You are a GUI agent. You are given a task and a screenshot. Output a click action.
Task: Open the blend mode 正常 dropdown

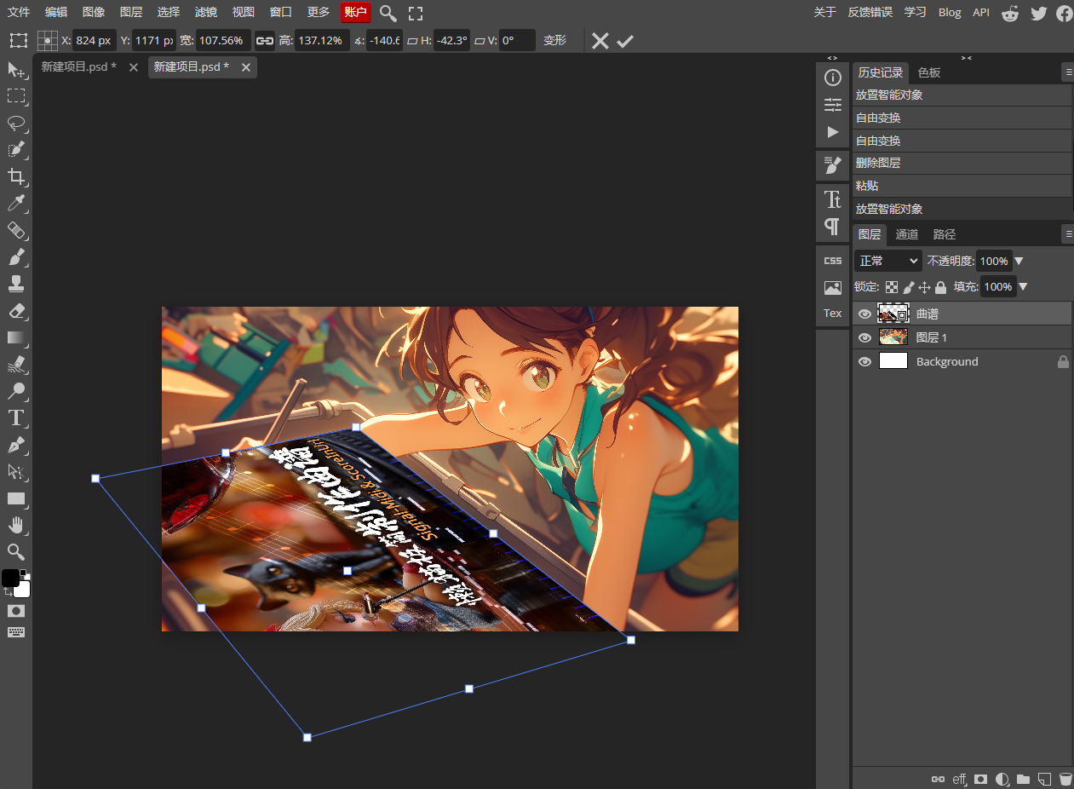(x=888, y=261)
